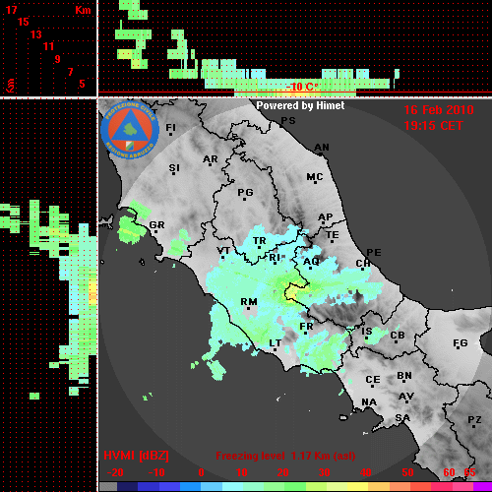Select the AQ city label marker

pyautogui.click(x=311, y=262)
